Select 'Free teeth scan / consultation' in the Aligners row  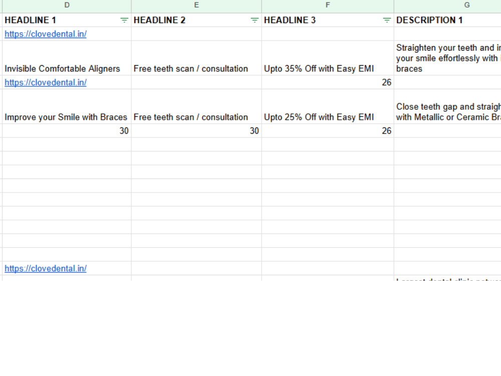click(196, 58)
